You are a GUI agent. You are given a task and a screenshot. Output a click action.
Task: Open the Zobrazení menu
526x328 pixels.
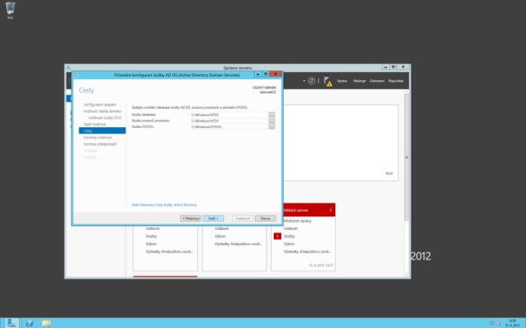(377, 81)
